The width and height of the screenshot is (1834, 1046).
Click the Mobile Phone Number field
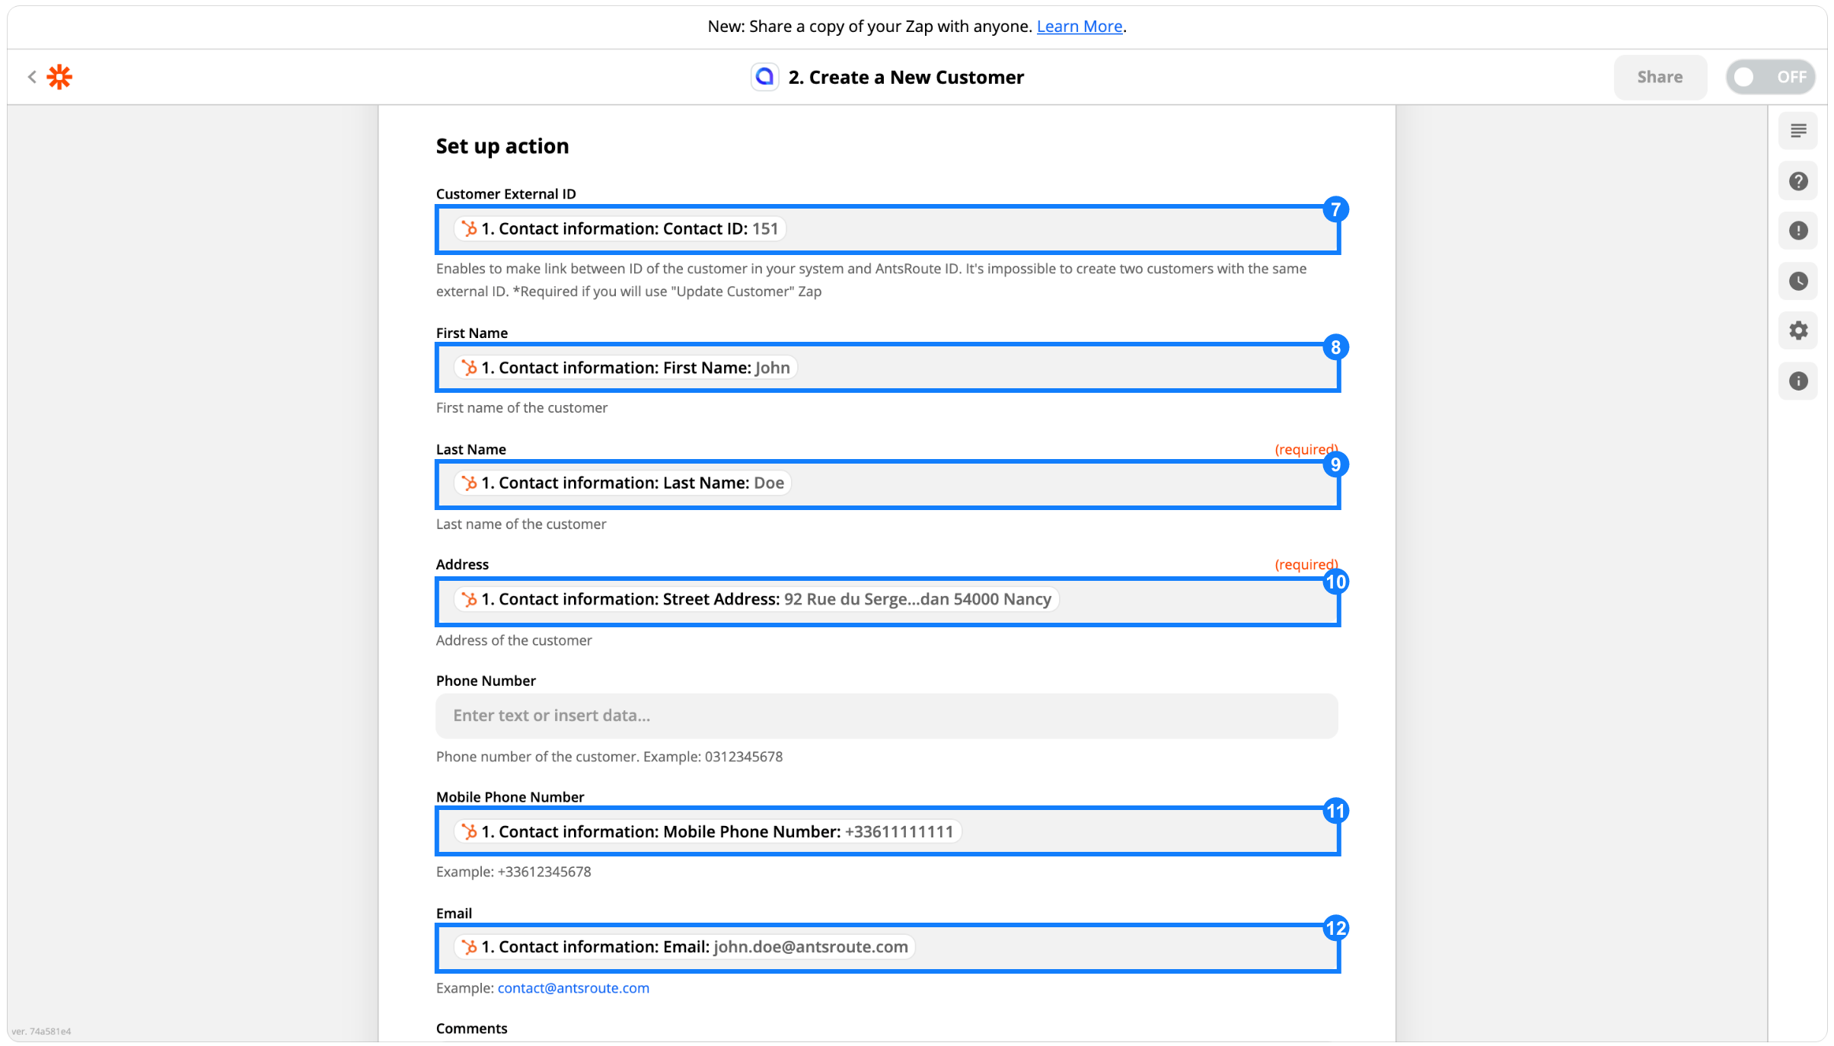887,831
